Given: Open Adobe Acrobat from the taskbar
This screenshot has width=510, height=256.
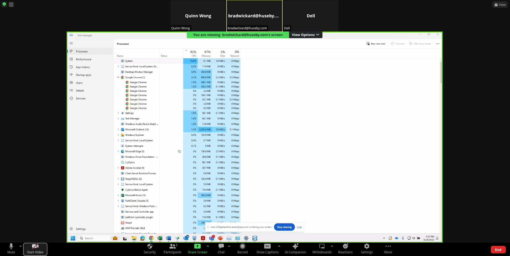Looking at the screenshot, I should point(203,238).
